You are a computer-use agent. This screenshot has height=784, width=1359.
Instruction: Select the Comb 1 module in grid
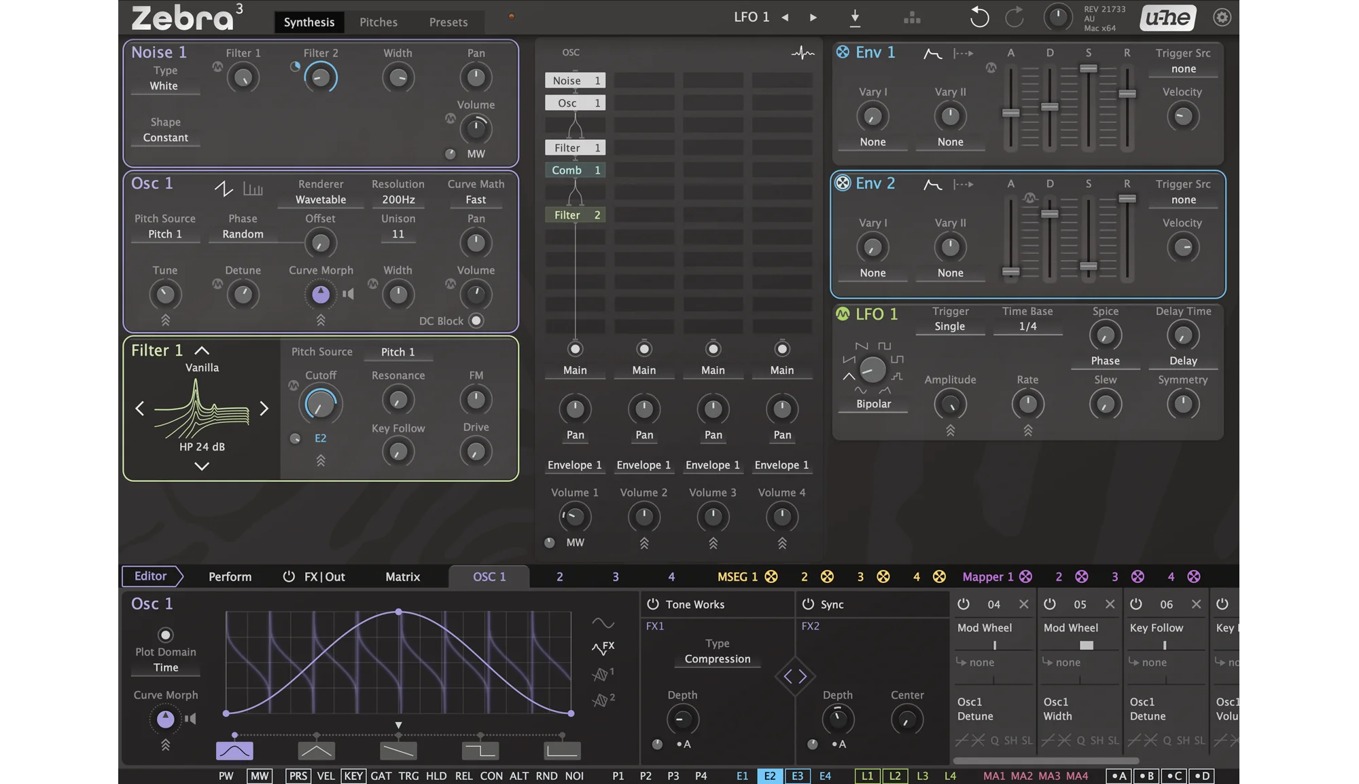(x=575, y=170)
